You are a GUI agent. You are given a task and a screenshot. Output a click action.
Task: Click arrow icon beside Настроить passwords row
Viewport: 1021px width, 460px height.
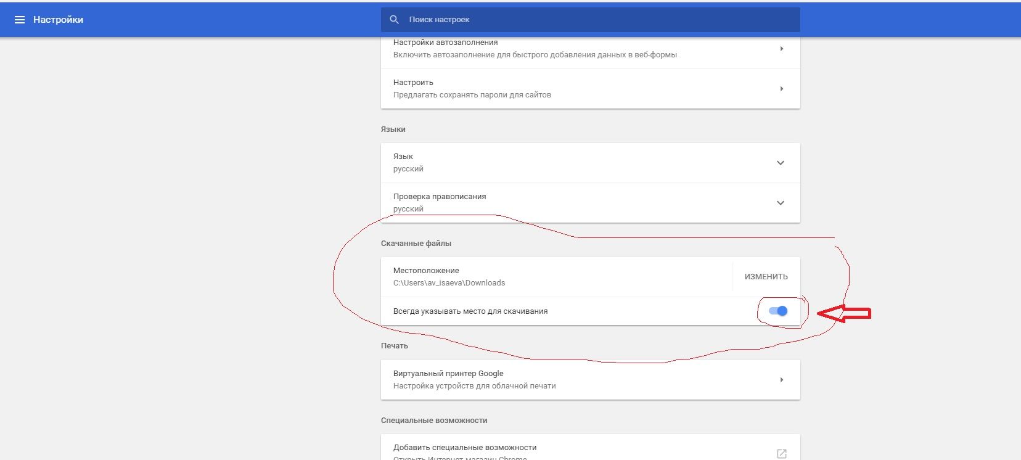coord(781,89)
